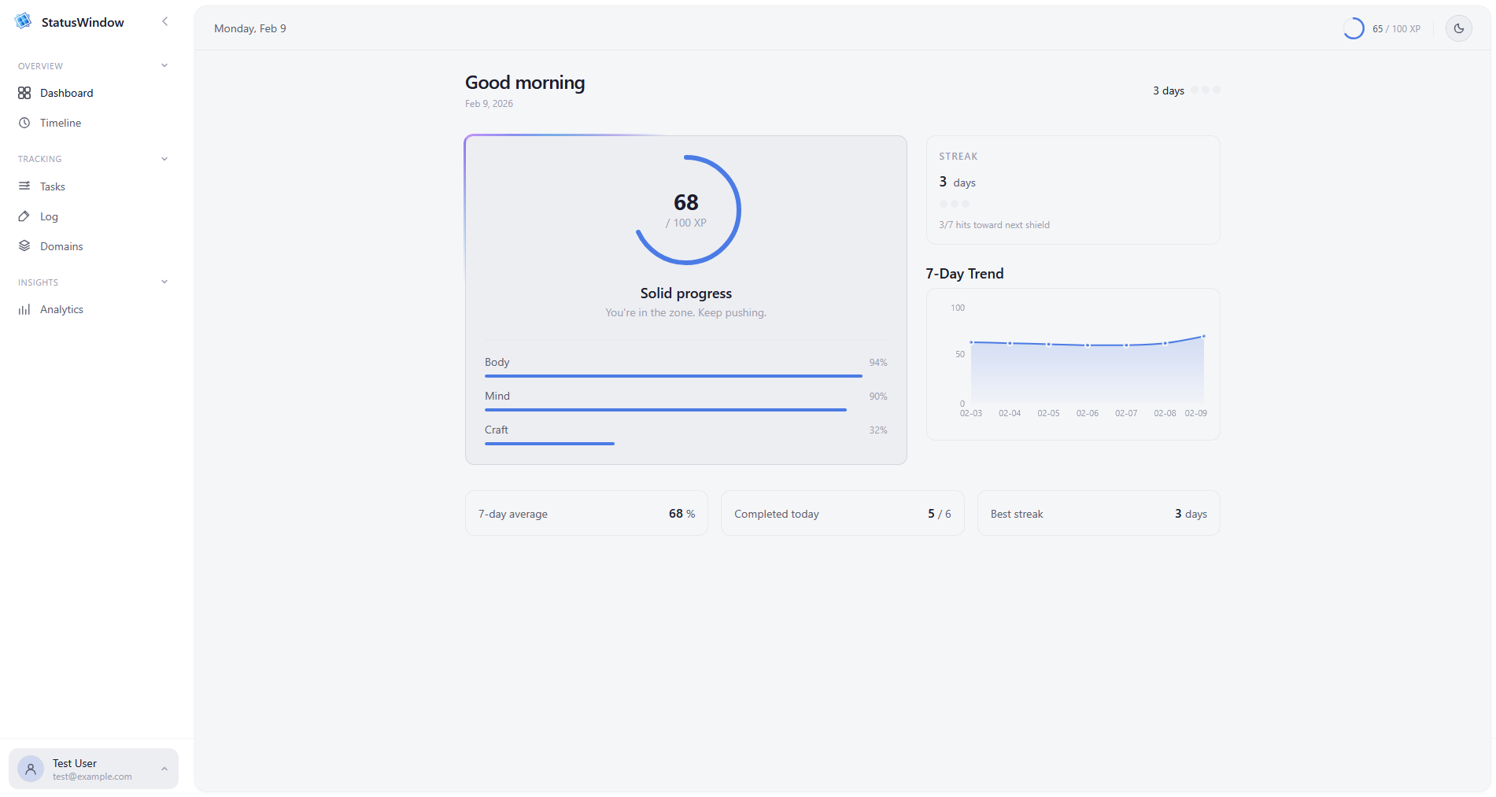Screen dimensions: 1496x797
Task: Collapse the sidebar with the left chevron
Action: point(164,21)
